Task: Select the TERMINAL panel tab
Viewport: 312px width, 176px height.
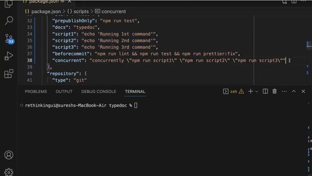Action: coord(135,91)
